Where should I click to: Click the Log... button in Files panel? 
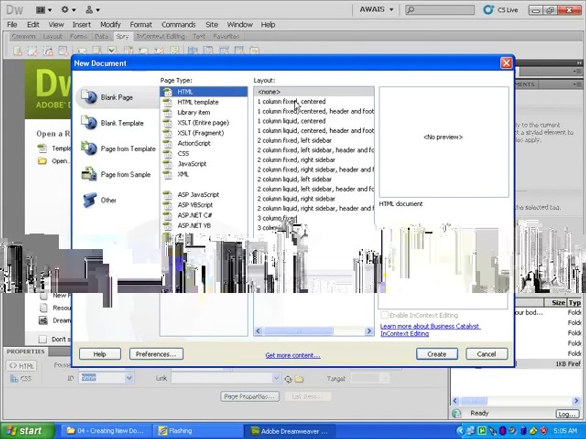(x=567, y=413)
